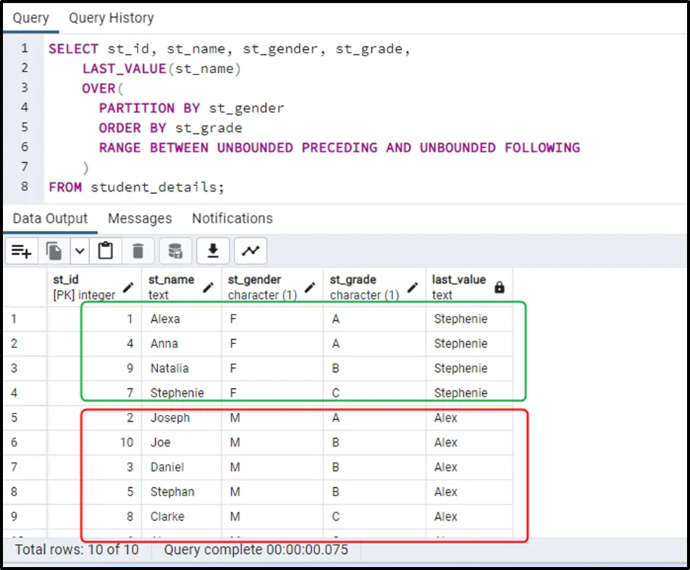Open the Notifications tab
Image resolution: width=690 pixels, height=570 pixels.
pos(232,218)
